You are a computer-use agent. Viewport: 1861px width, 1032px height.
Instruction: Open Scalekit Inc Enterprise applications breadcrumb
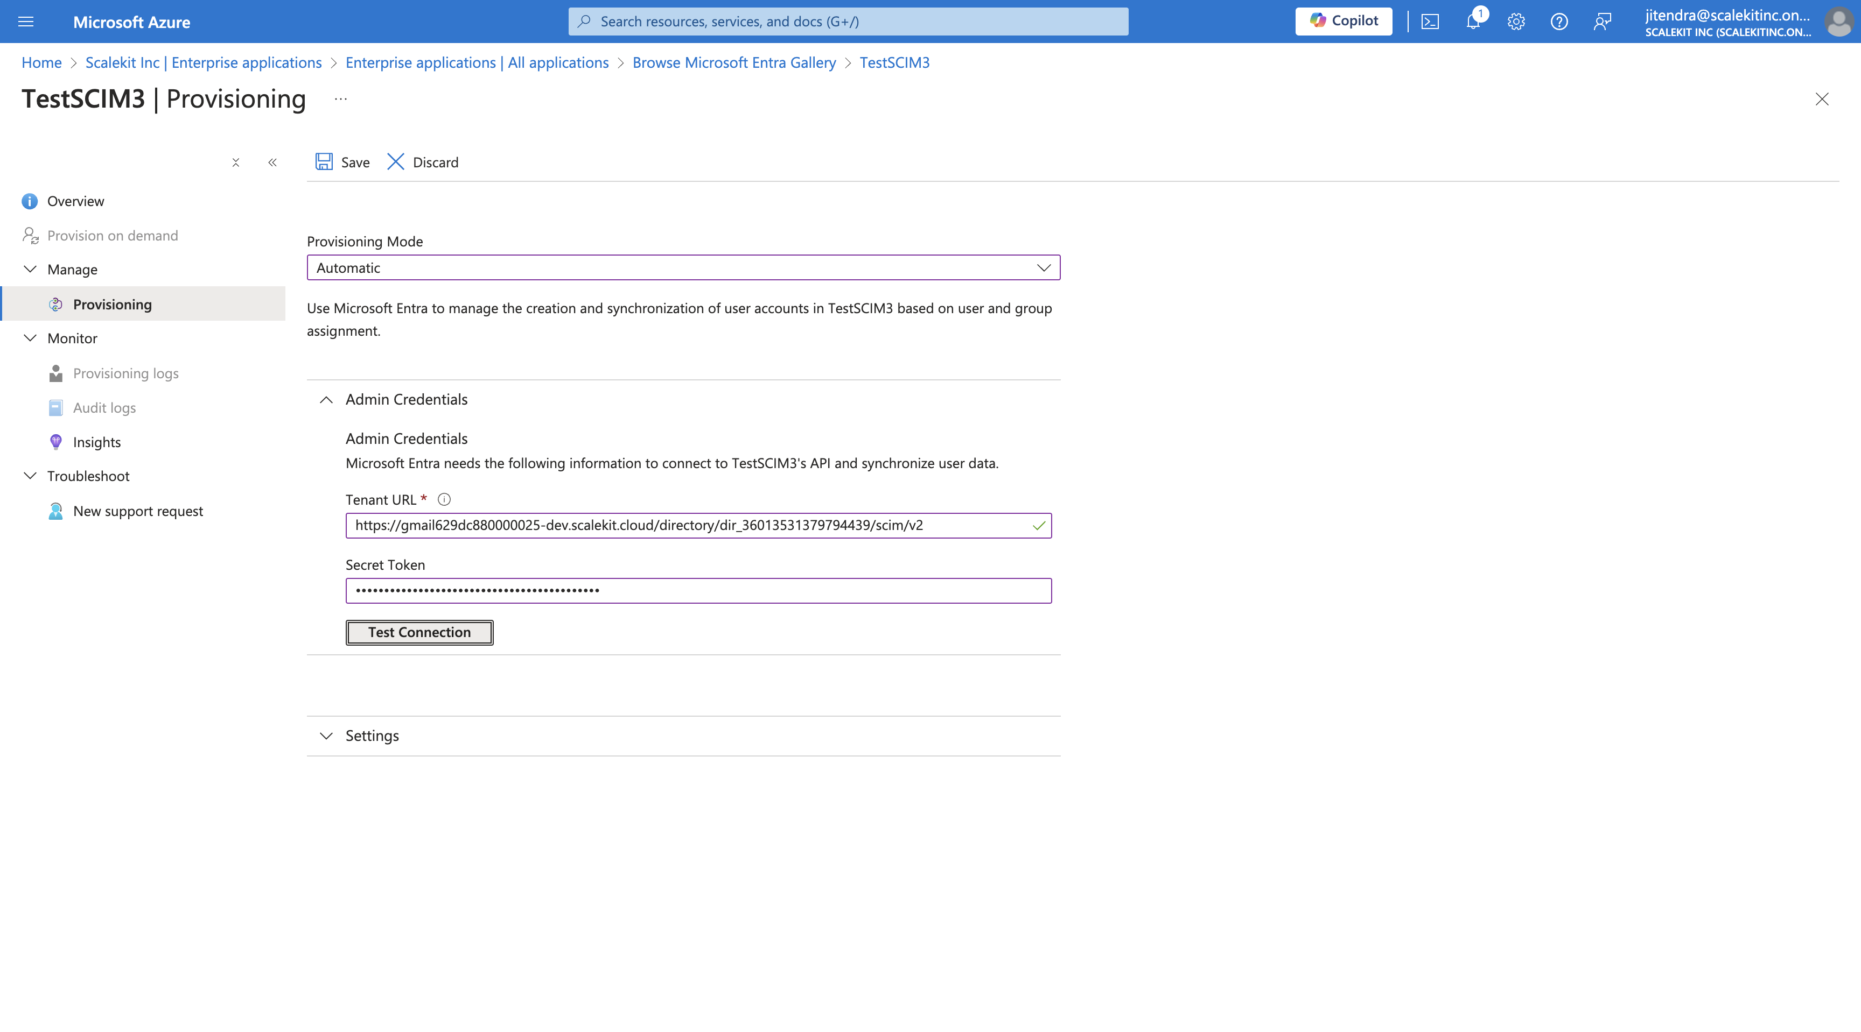click(x=203, y=63)
